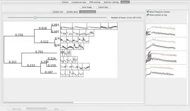Select the first contour preview on the right
This screenshot has width=190, height=111.
pyautogui.click(x=166, y=30)
